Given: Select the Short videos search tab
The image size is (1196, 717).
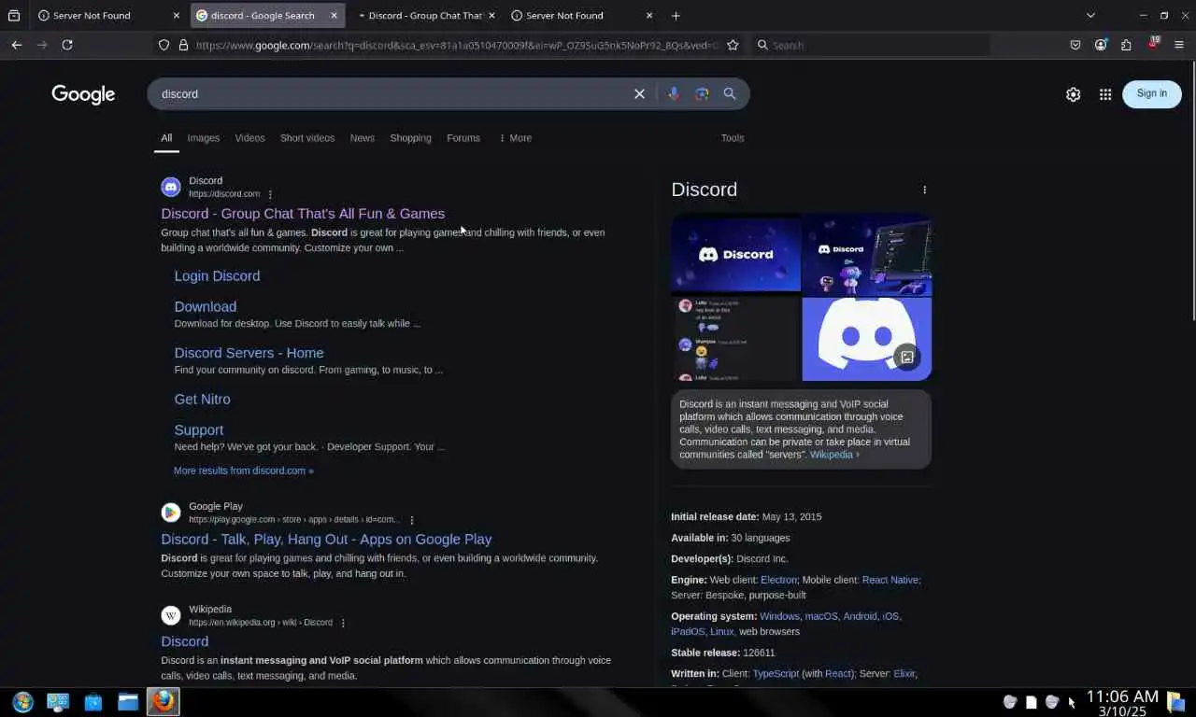Looking at the screenshot, I should pos(307,138).
